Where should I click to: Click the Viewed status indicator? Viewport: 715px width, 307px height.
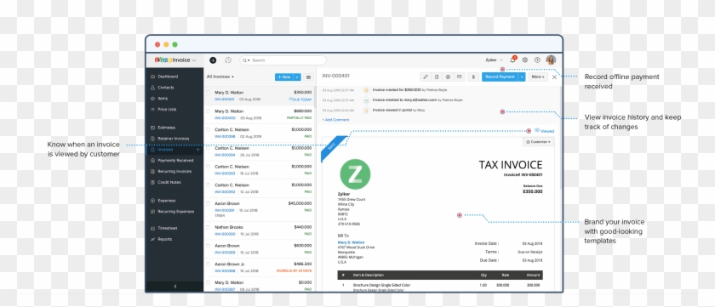(x=545, y=131)
